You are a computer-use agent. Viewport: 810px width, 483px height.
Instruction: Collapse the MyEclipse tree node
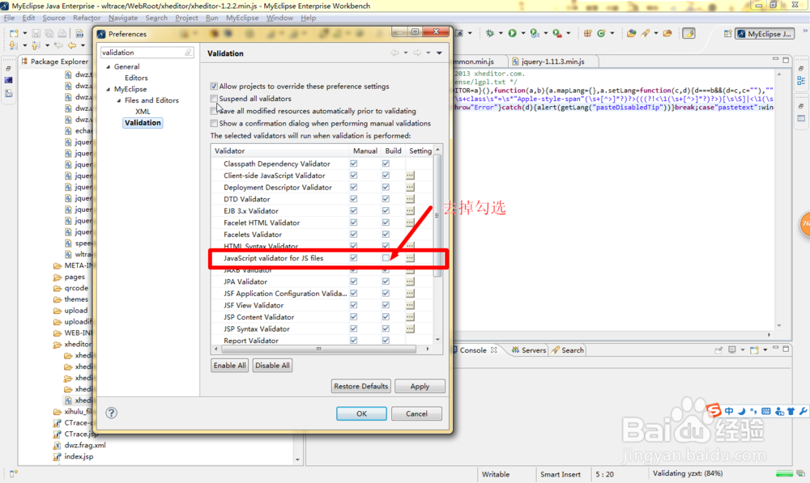coord(109,89)
